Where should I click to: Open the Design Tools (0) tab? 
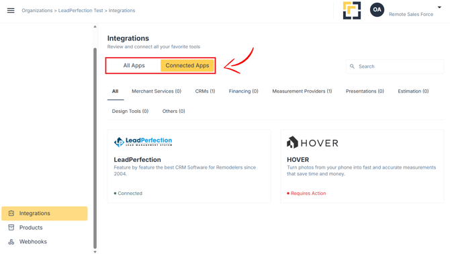coord(130,112)
